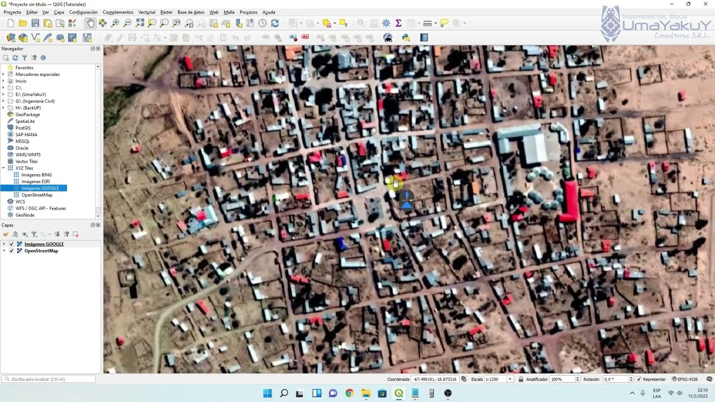Viewport: 715px width, 402px height.
Task: Create a new project with the blank page icon
Action: click(x=11, y=23)
